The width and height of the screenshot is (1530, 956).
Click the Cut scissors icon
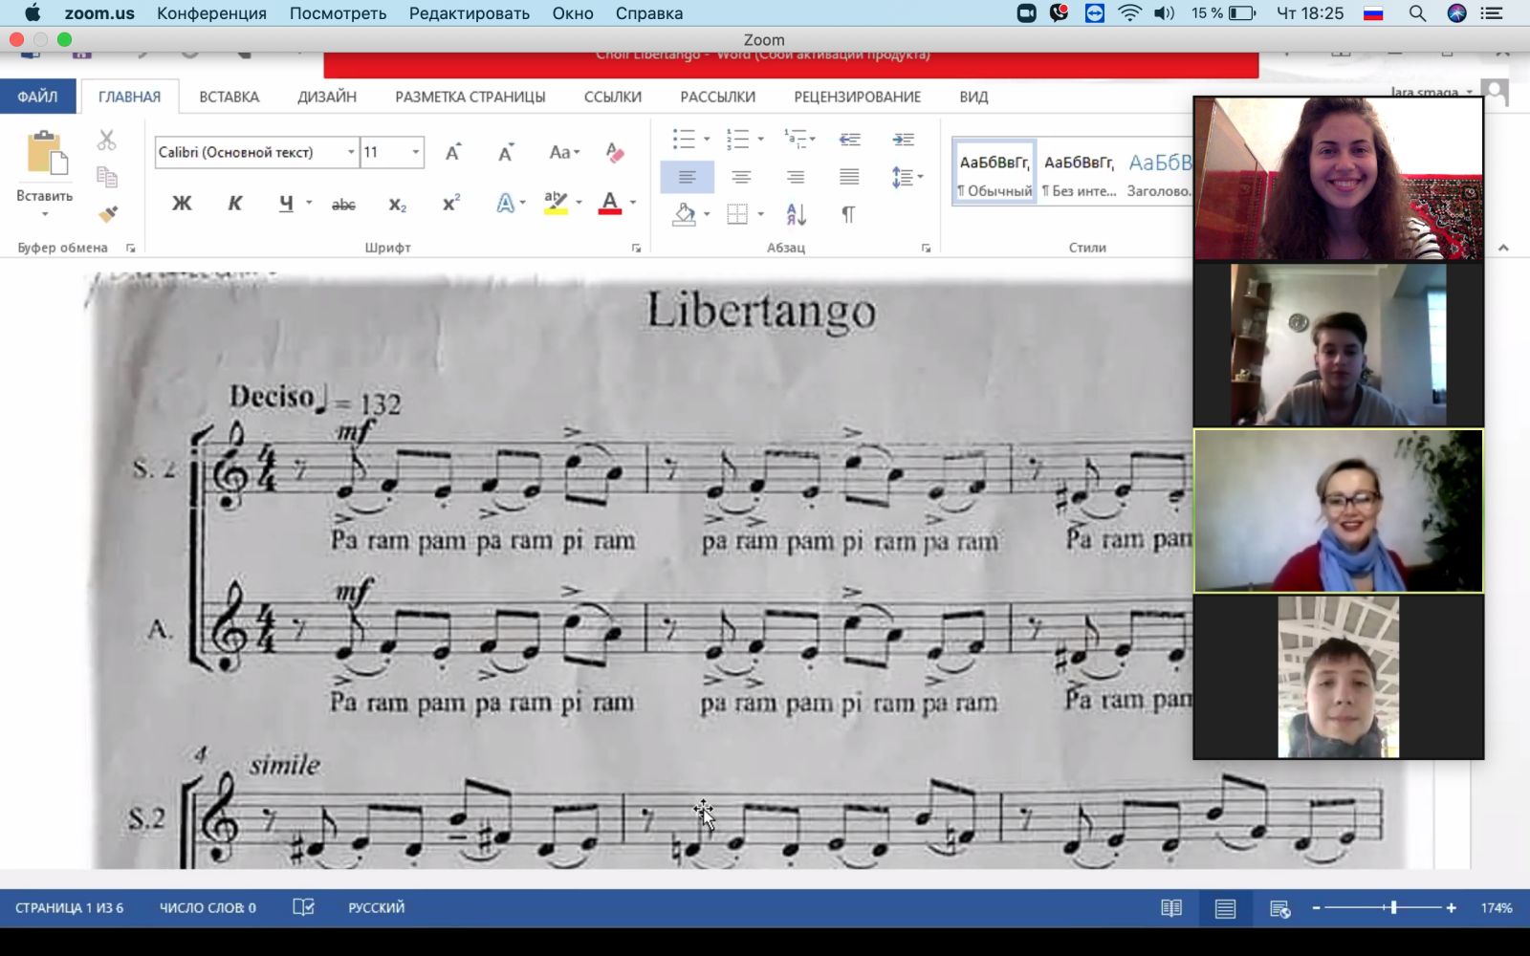click(107, 141)
